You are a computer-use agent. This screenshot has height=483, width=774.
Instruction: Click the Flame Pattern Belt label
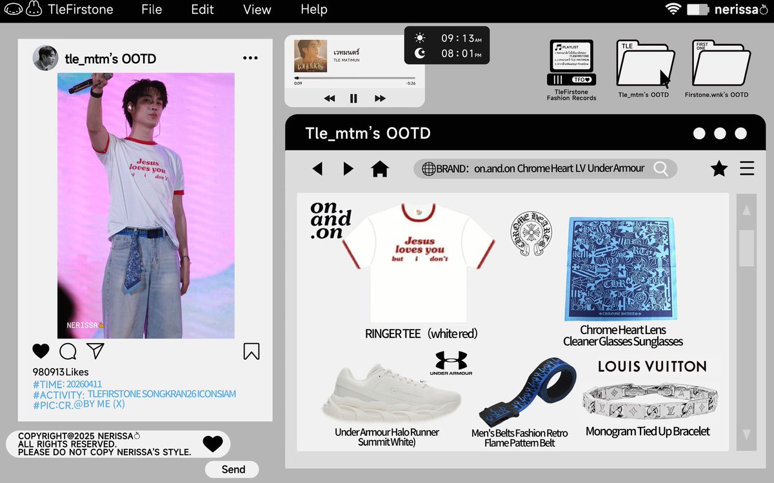[519, 438]
